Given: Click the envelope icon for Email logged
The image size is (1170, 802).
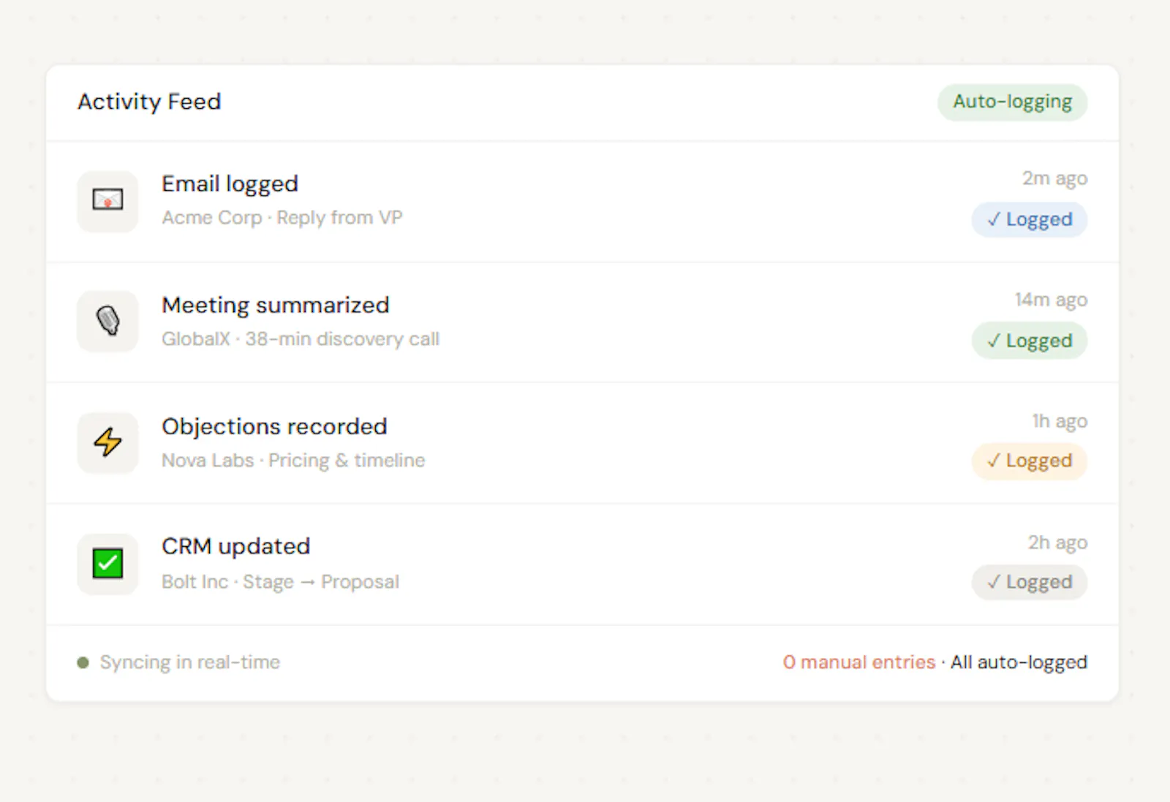Looking at the screenshot, I should click(107, 201).
